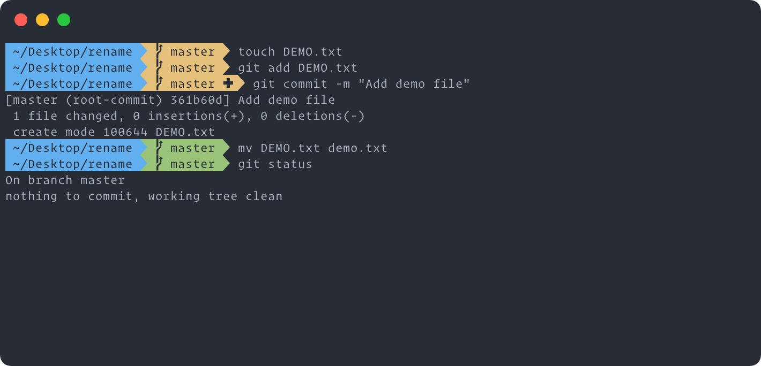This screenshot has height=366, width=761.
Task: Click the branch icon on the git commit line
Action: [x=159, y=83]
